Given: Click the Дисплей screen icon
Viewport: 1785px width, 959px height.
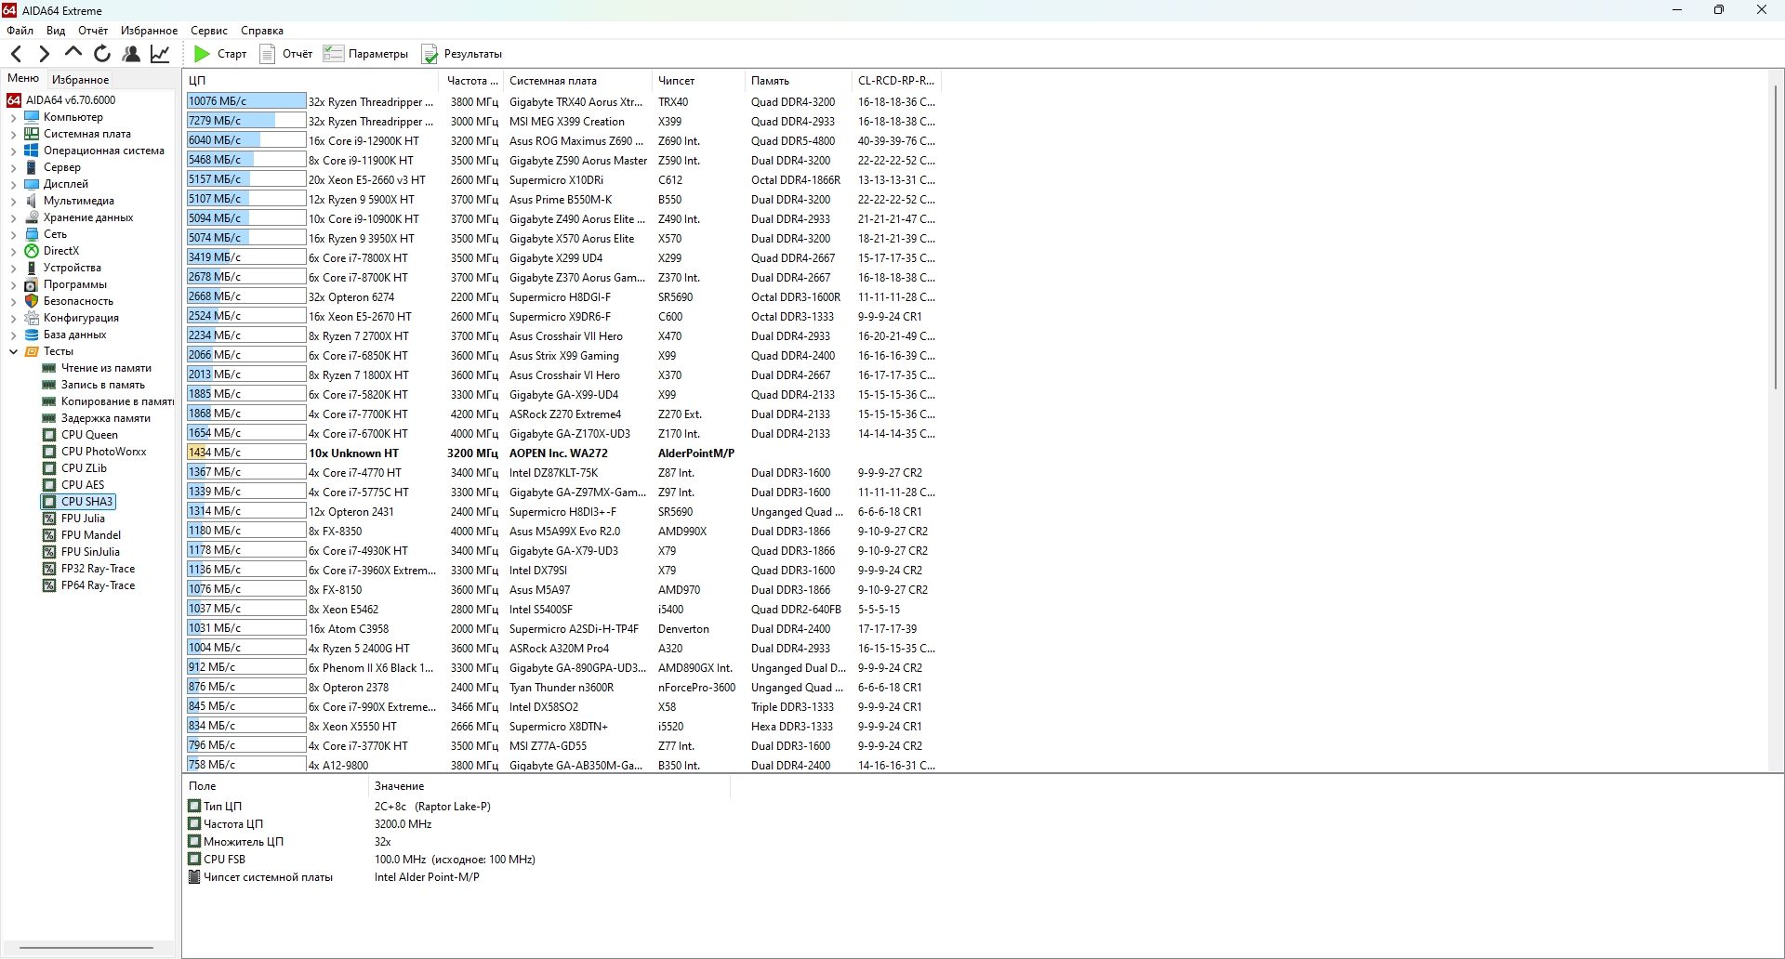Looking at the screenshot, I should (32, 184).
